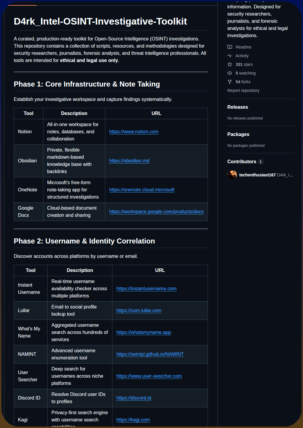Open the https://www.notion.com link

coord(134,132)
